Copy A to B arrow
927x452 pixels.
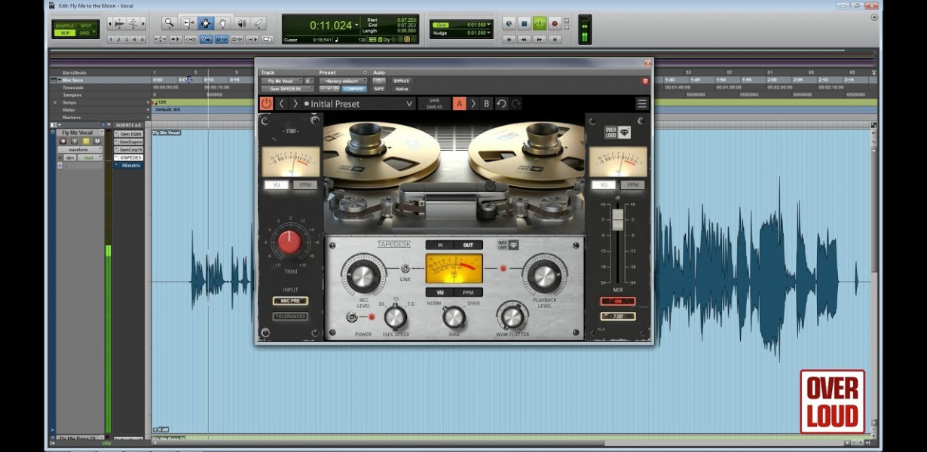[473, 104]
